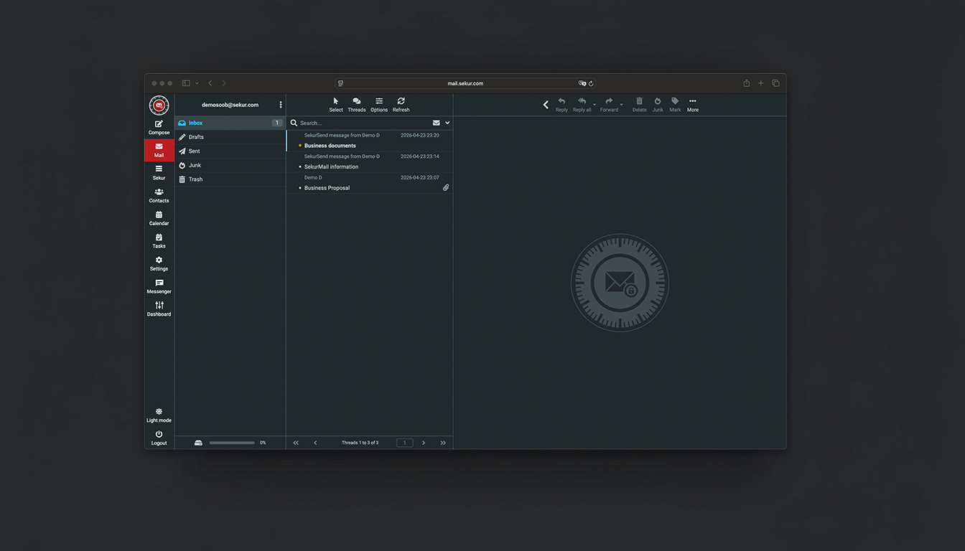Viewport: 965px width, 551px height.
Task: Open list Options
Action: click(x=379, y=105)
